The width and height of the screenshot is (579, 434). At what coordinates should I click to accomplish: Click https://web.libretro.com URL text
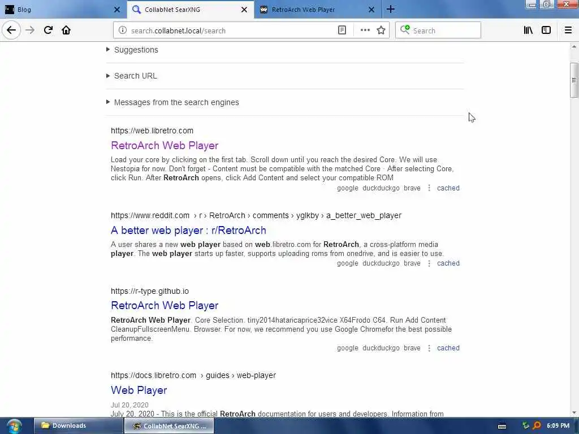pyautogui.click(x=152, y=131)
